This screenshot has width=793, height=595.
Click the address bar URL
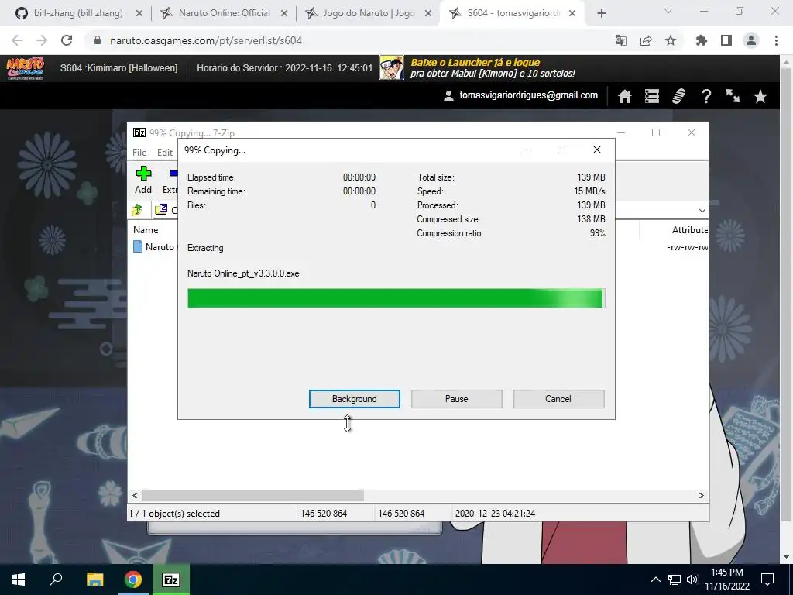tap(206, 40)
